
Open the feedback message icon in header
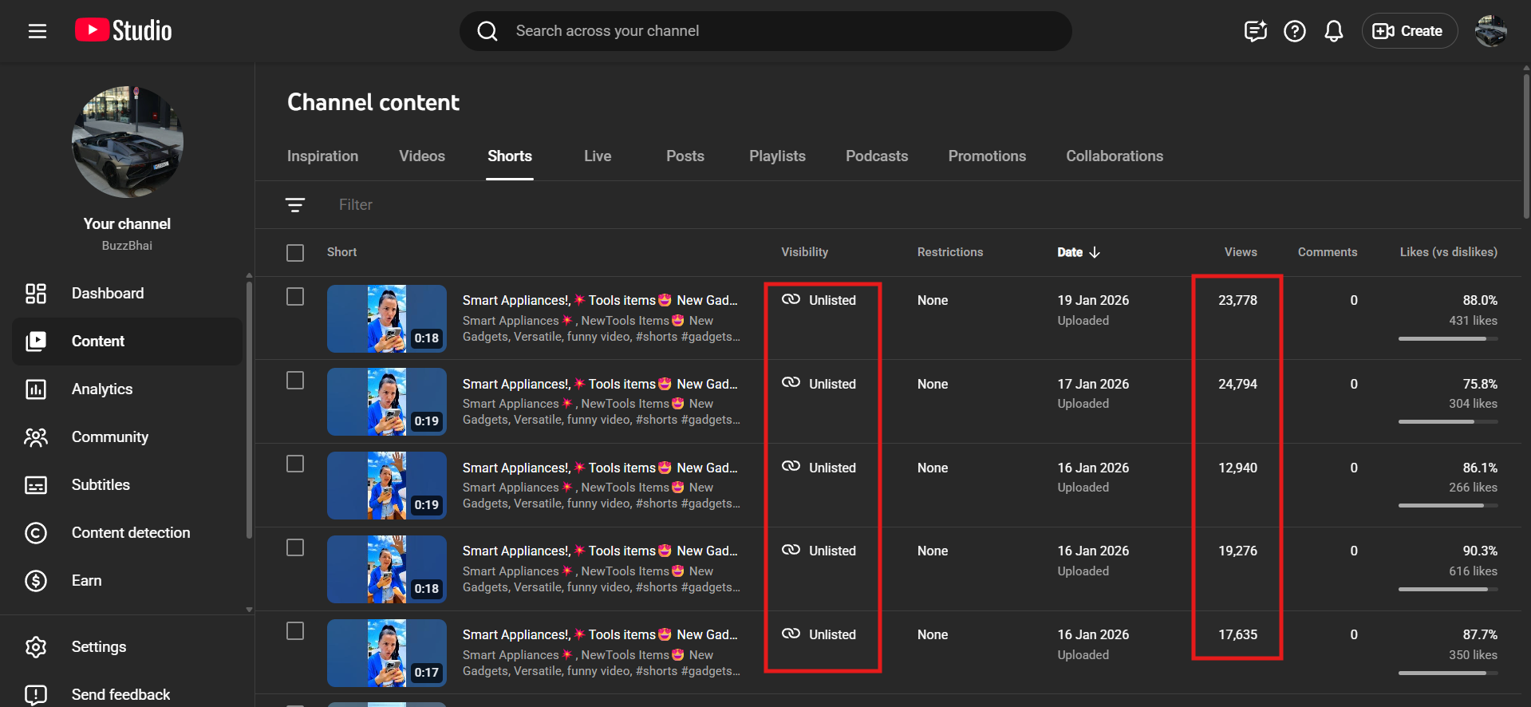point(1255,31)
